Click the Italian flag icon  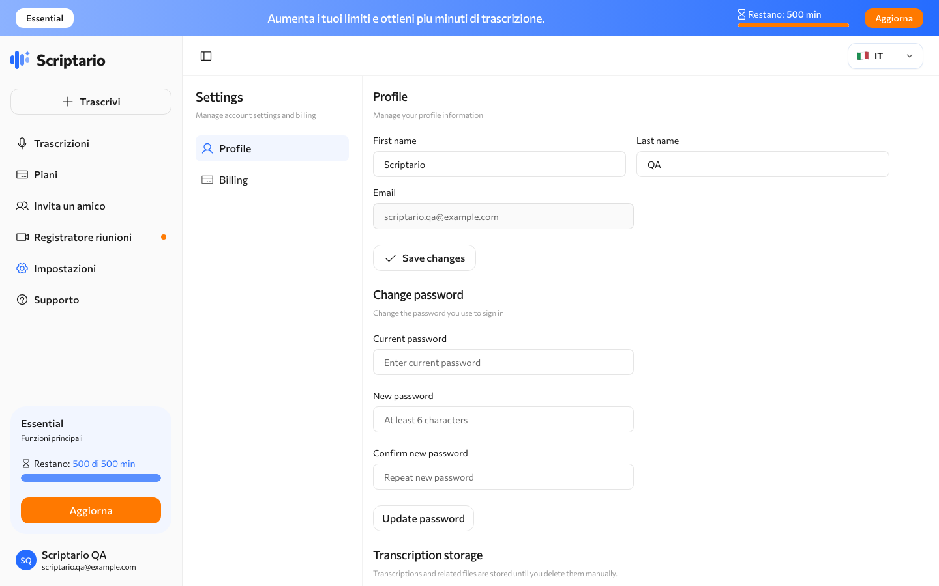863,56
